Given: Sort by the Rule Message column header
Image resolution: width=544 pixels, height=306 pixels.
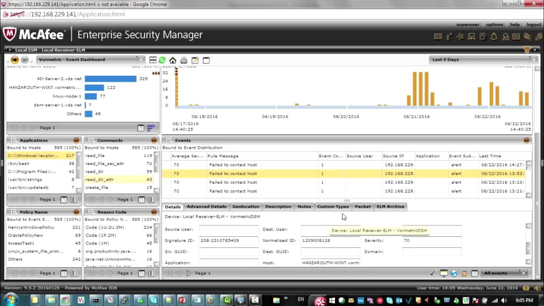Looking at the screenshot, I should pos(262,156).
